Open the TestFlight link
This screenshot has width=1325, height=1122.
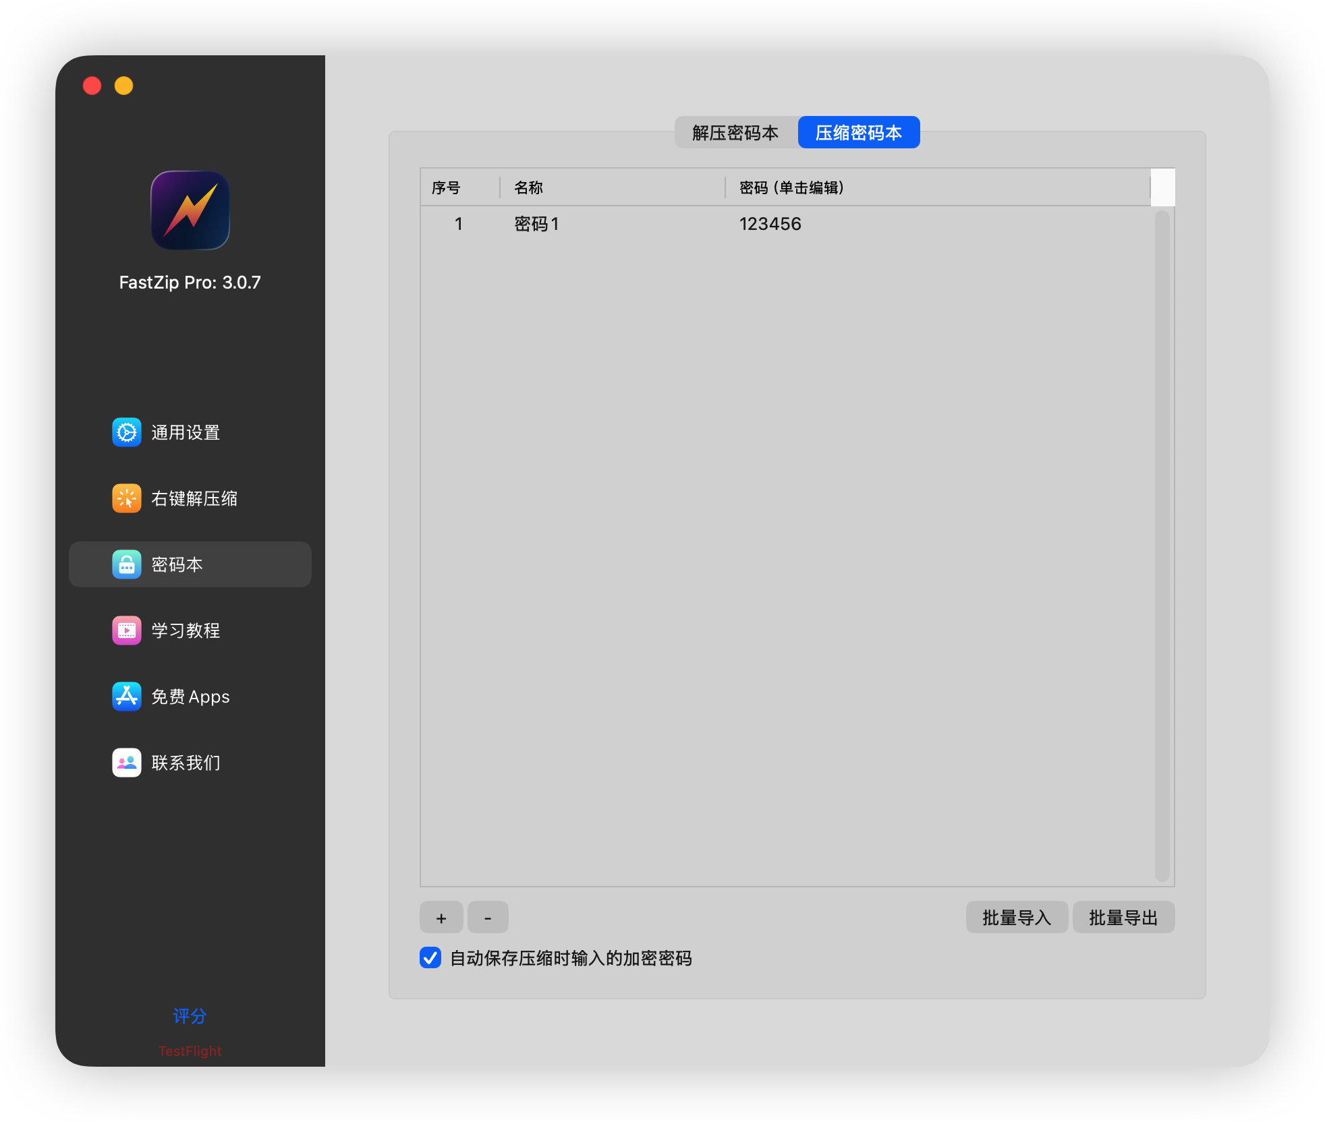tap(190, 1051)
